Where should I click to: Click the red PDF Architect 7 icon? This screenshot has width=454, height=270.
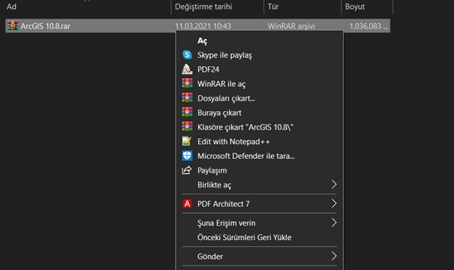187,204
